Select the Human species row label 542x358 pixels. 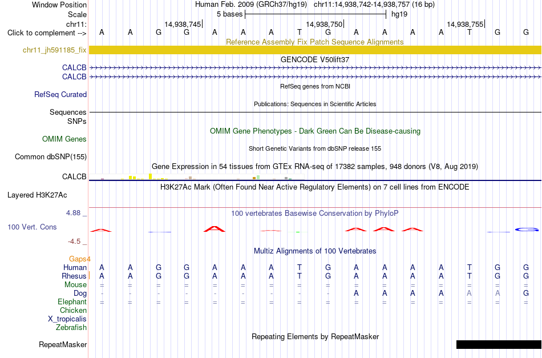pyautogui.click(x=75, y=267)
